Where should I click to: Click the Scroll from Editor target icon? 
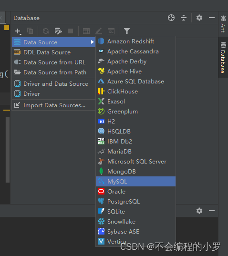(171, 18)
